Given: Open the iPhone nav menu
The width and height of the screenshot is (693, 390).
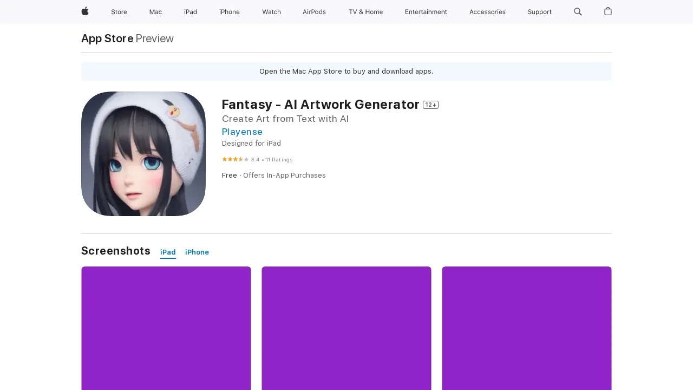Looking at the screenshot, I should coord(230,12).
